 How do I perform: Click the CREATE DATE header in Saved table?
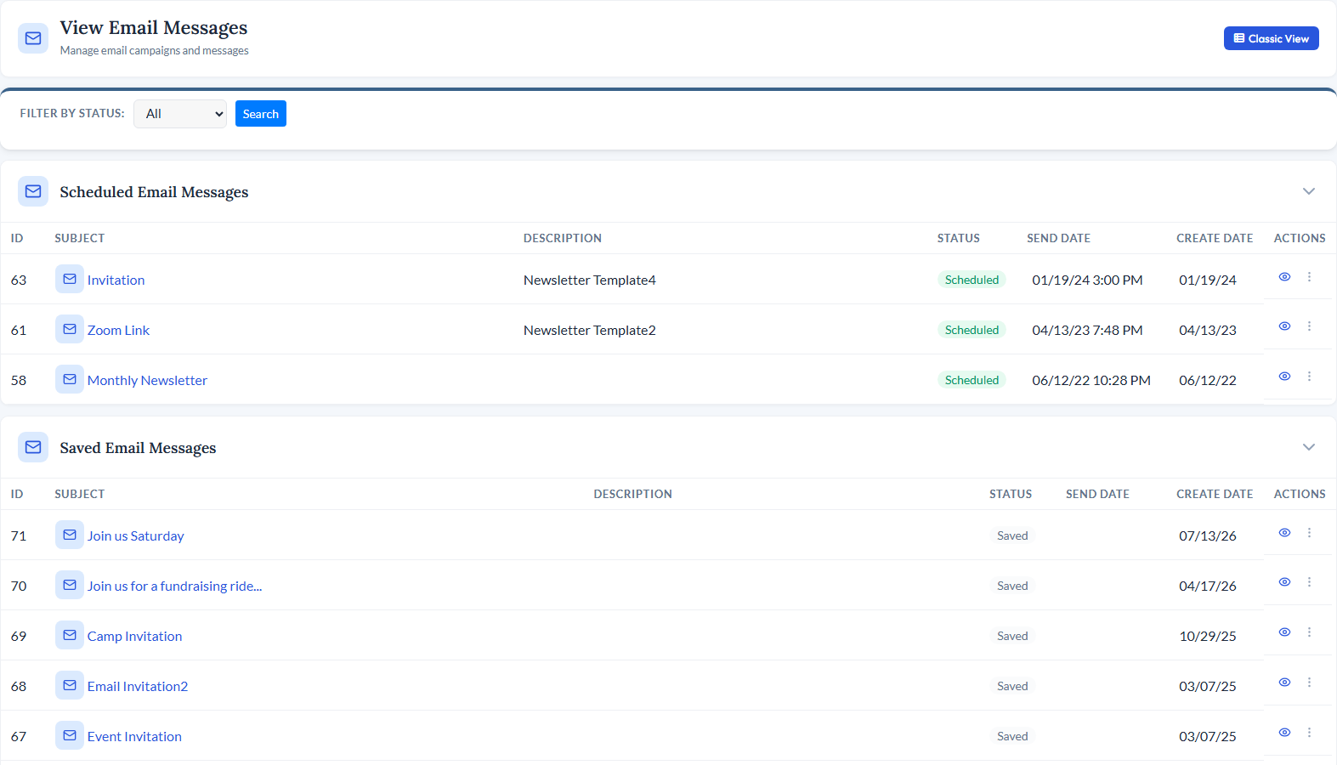tap(1215, 494)
